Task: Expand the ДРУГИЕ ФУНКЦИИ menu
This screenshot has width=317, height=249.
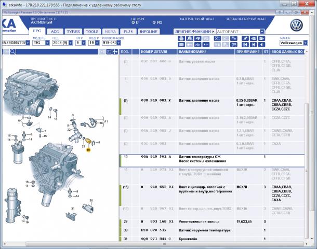Action: coord(194,32)
